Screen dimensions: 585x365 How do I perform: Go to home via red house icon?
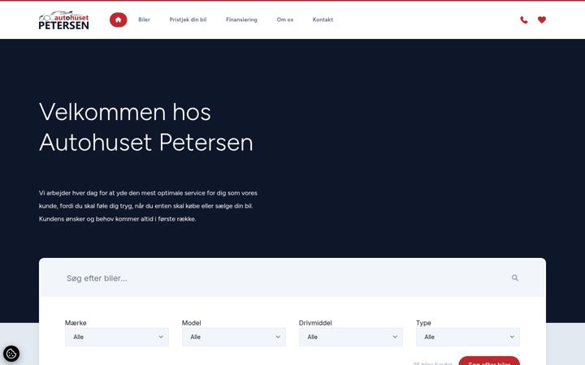point(119,19)
